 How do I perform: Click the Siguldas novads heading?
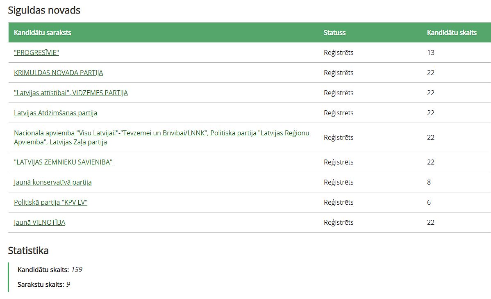(44, 10)
